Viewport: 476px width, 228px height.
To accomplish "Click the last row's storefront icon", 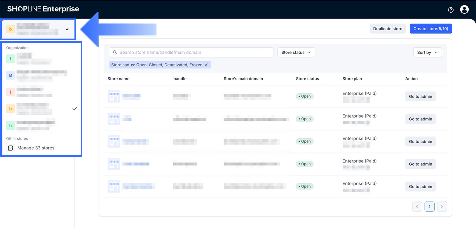I will (114, 187).
